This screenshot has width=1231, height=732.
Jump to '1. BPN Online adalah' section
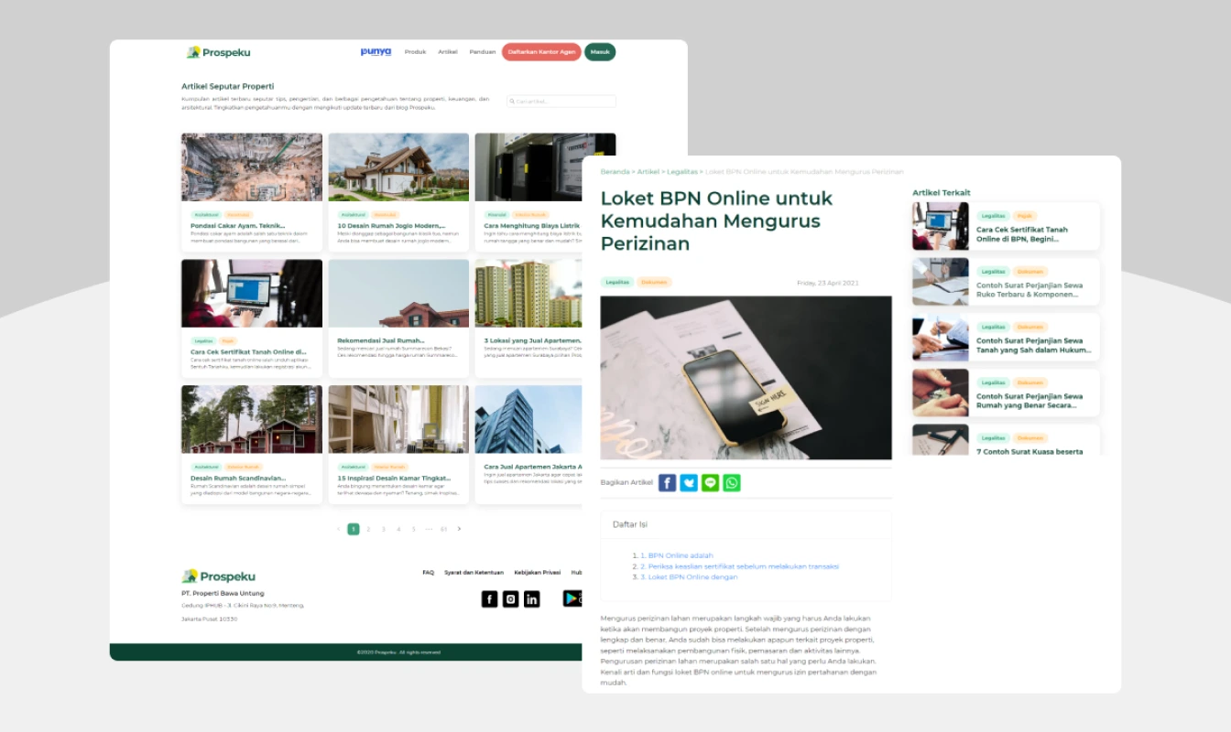(x=676, y=555)
